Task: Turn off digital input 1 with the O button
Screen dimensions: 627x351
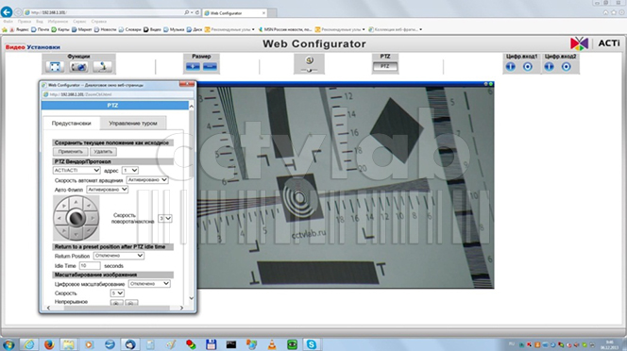Action: [x=528, y=67]
